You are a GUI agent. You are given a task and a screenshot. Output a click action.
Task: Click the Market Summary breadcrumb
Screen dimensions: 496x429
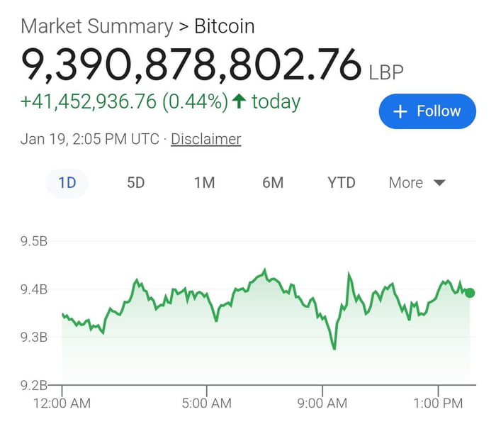pyautogui.click(x=96, y=27)
